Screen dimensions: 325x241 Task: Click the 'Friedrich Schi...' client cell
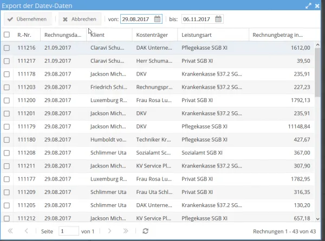(x=109, y=87)
